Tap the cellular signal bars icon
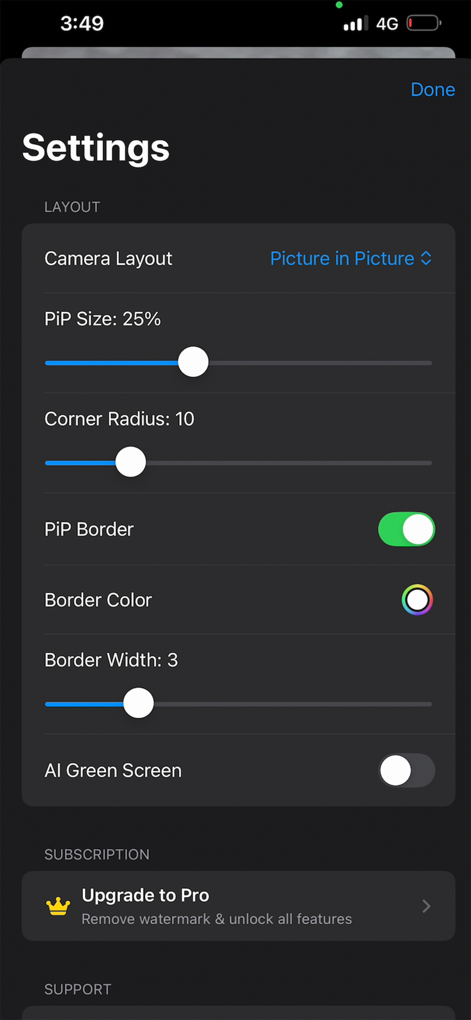This screenshot has width=471, height=1020. click(x=355, y=23)
